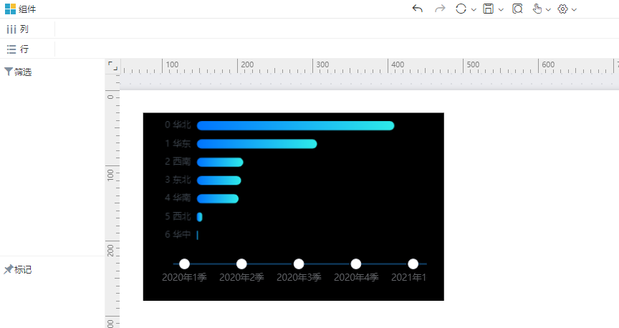Click the ruler corner origin icon
Screen dimensions: 619x328
(113, 66)
